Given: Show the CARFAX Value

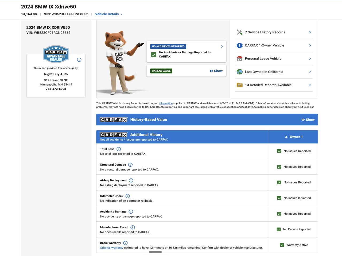Looking at the screenshot, I should coord(216,71).
